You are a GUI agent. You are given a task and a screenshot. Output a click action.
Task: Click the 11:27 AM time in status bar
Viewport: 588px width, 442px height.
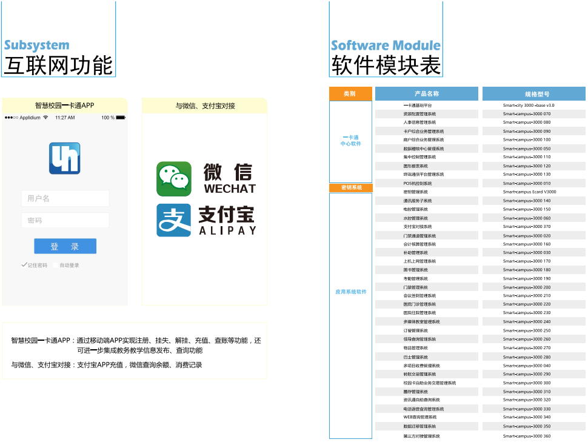tap(65, 118)
